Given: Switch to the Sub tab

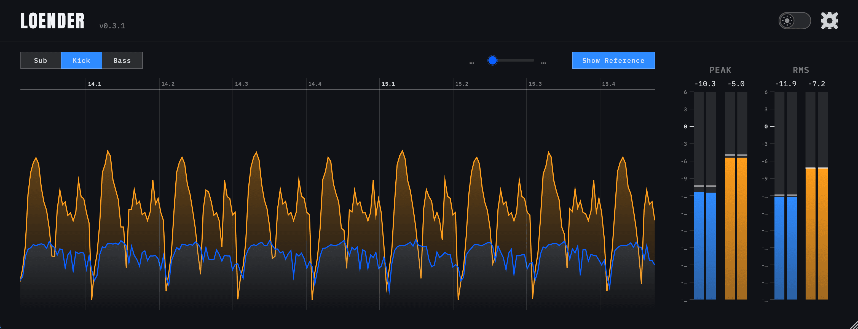Looking at the screenshot, I should click(x=41, y=60).
